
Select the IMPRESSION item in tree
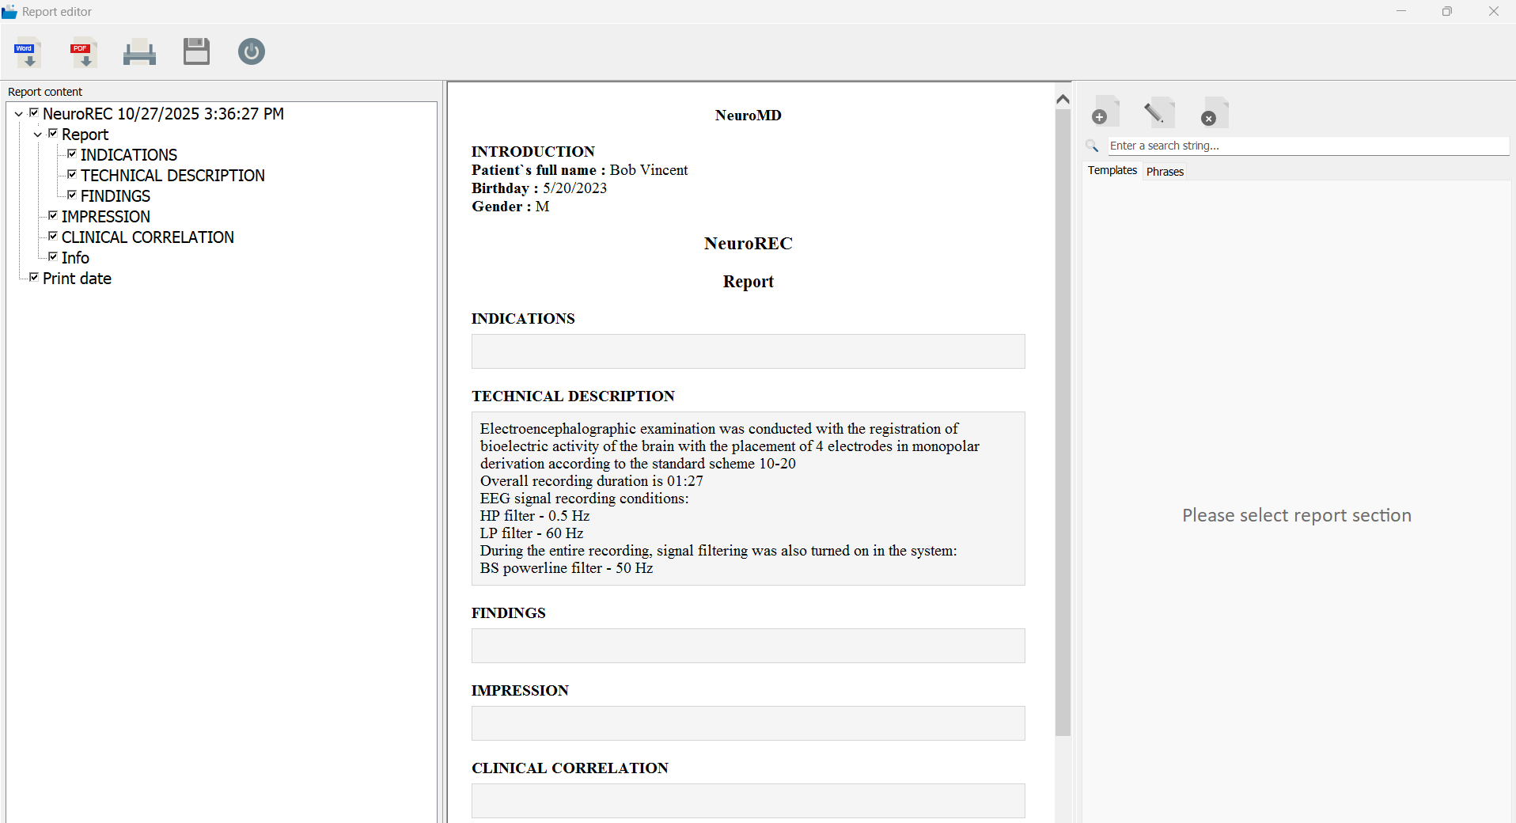point(105,217)
